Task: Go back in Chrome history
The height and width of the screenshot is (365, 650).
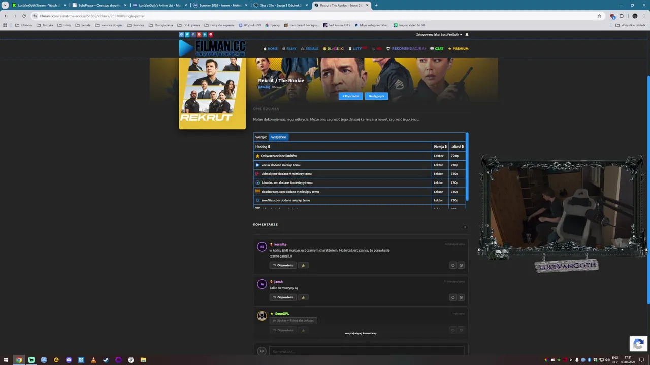Action: 6,16
